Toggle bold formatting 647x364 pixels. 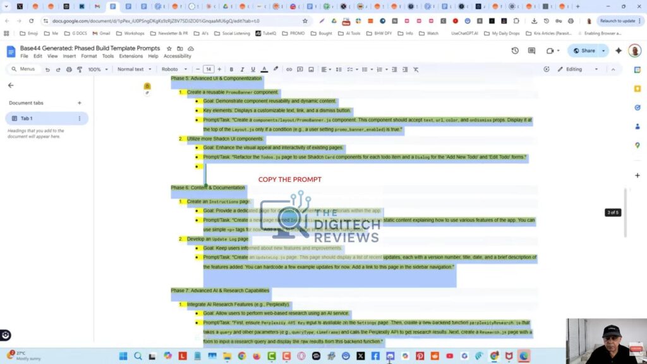(x=231, y=70)
